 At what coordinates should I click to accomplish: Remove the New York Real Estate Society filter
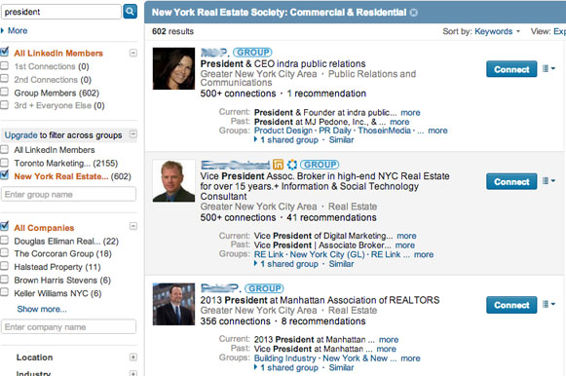[x=414, y=13]
